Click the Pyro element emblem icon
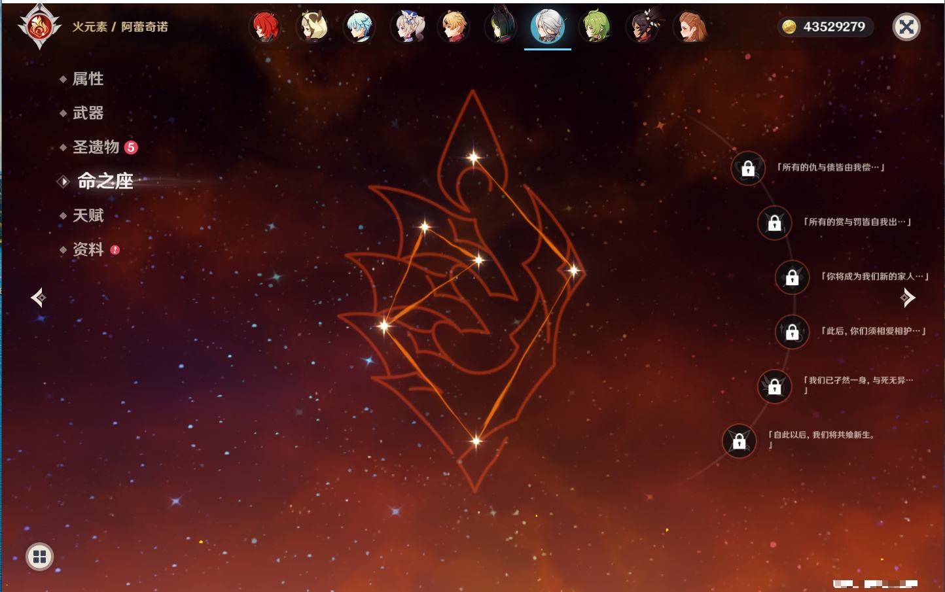Viewport: 945px width, 592px height. 39,27
